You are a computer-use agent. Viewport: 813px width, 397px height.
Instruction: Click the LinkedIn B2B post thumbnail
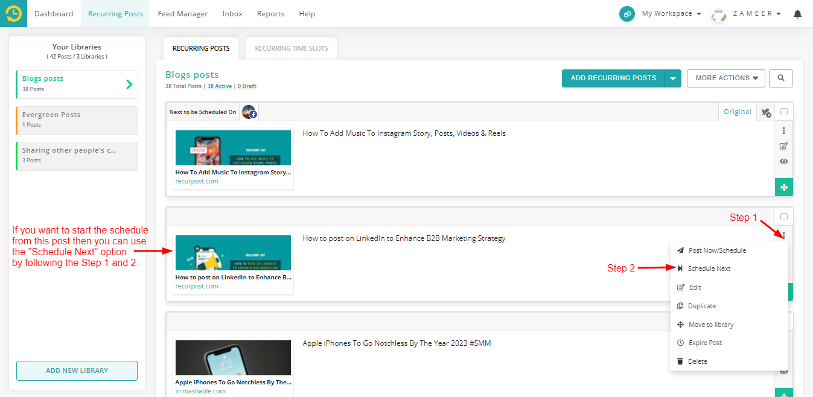pos(233,253)
